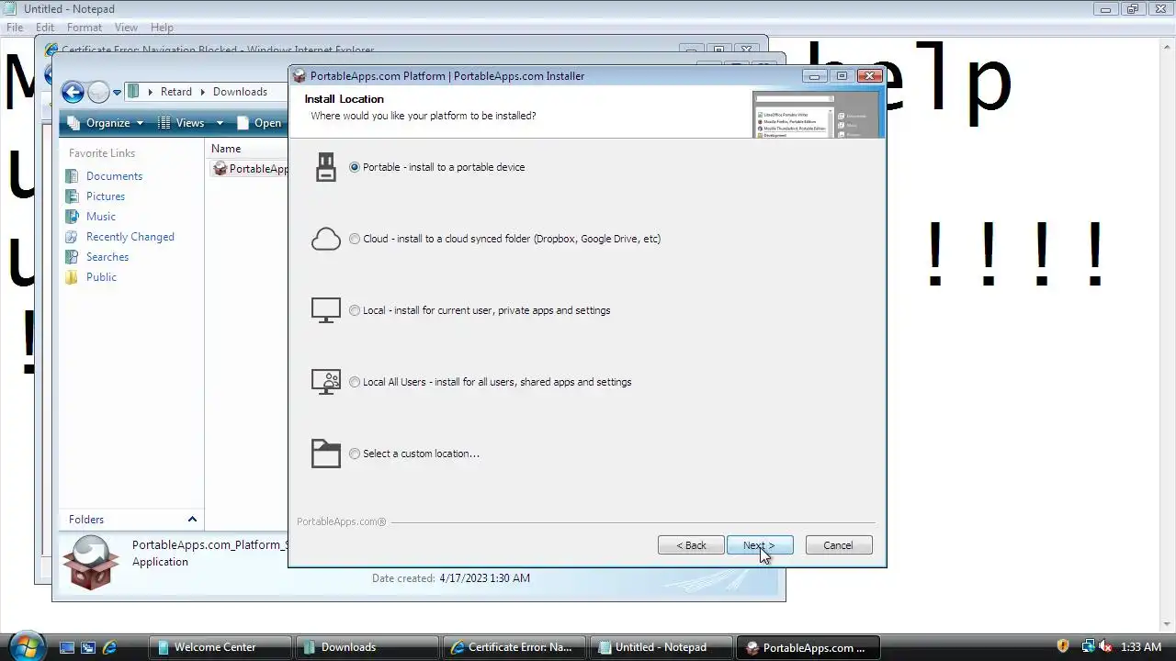This screenshot has width=1176, height=661.
Task: Click Pictures folder icon in Favorite Links
Action: click(72, 196)
